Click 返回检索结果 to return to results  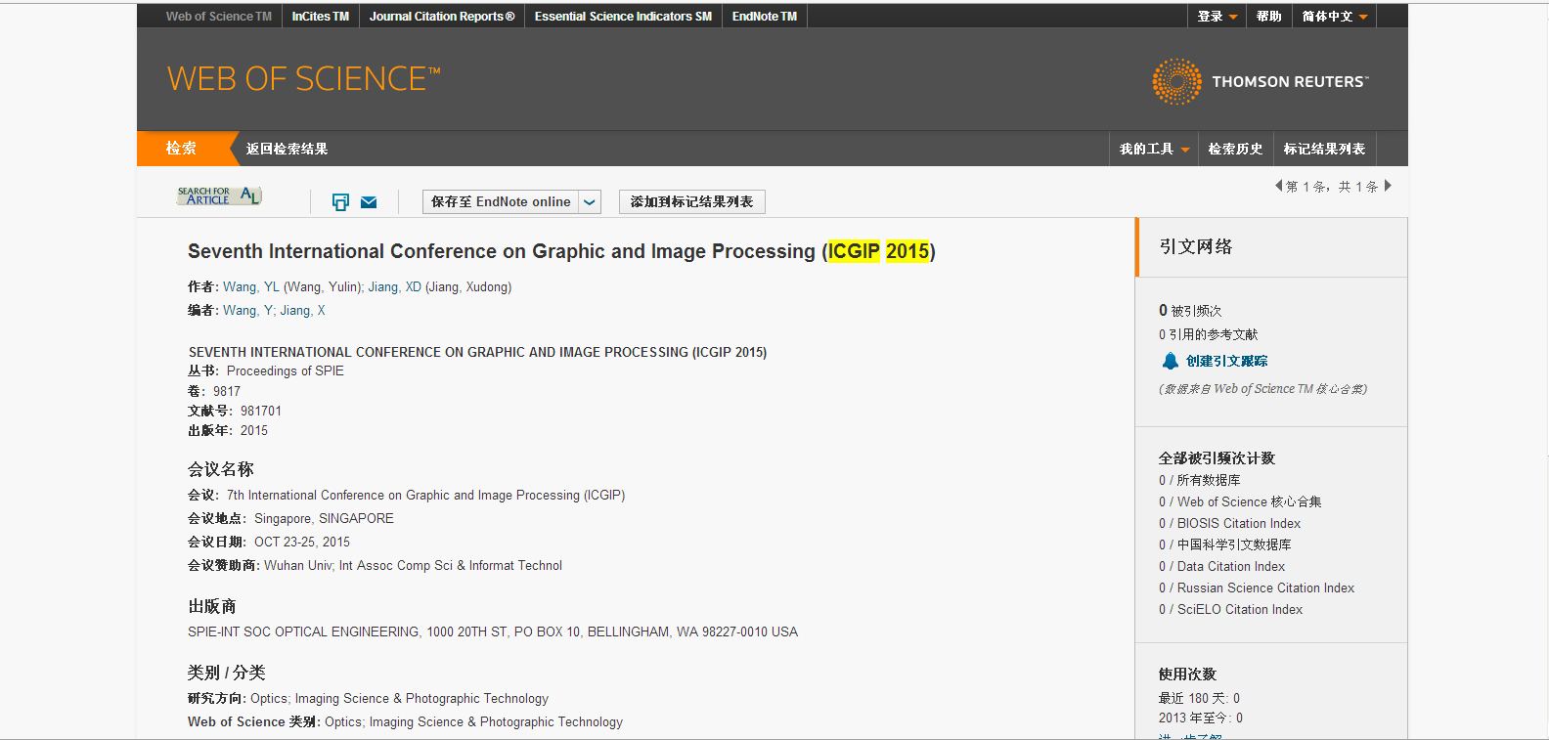(x=287, y=149)
